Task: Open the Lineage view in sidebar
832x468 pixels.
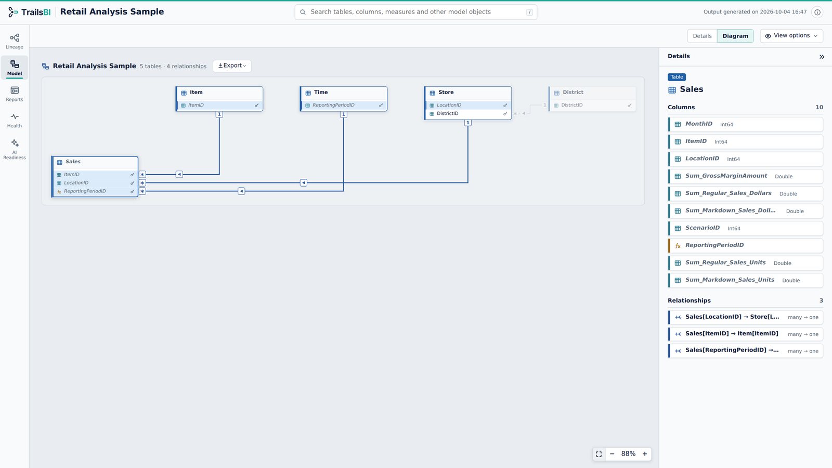Action: coord(15,41)
